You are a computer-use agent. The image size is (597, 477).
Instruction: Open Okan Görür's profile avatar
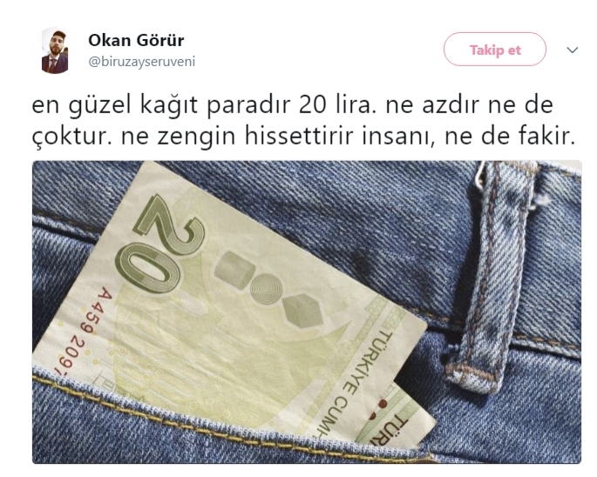pos(55,50)
